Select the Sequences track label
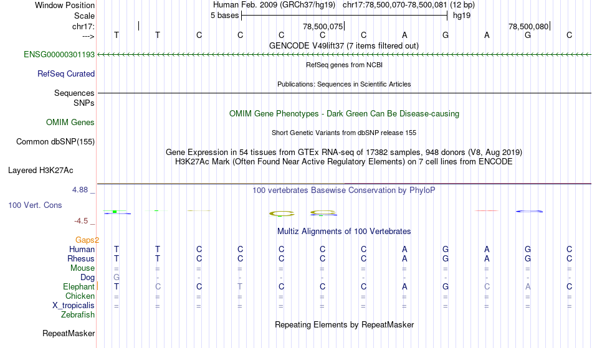 [x=74, y=93]
